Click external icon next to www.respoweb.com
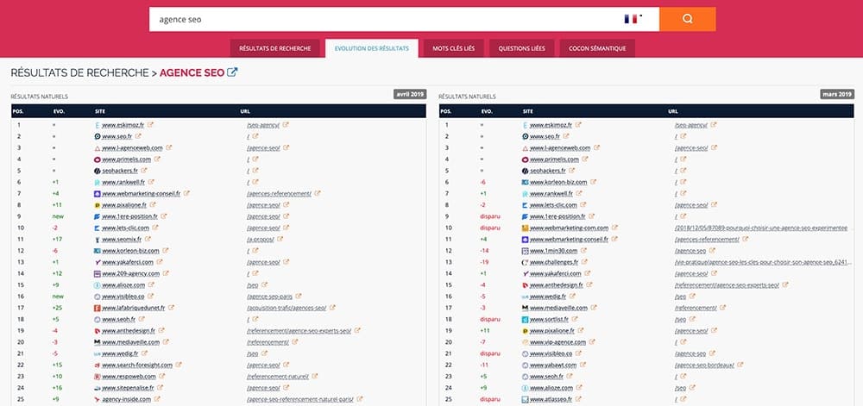Screen dimensions: 863x406 click(x=162, y=377)
